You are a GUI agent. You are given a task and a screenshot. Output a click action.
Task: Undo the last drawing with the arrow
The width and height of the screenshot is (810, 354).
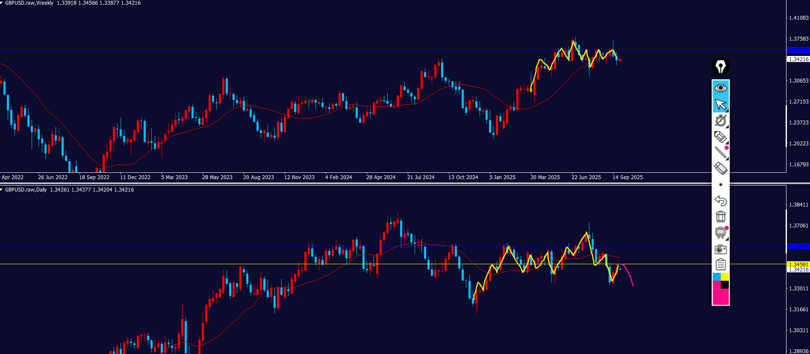(x=720, y=201)
